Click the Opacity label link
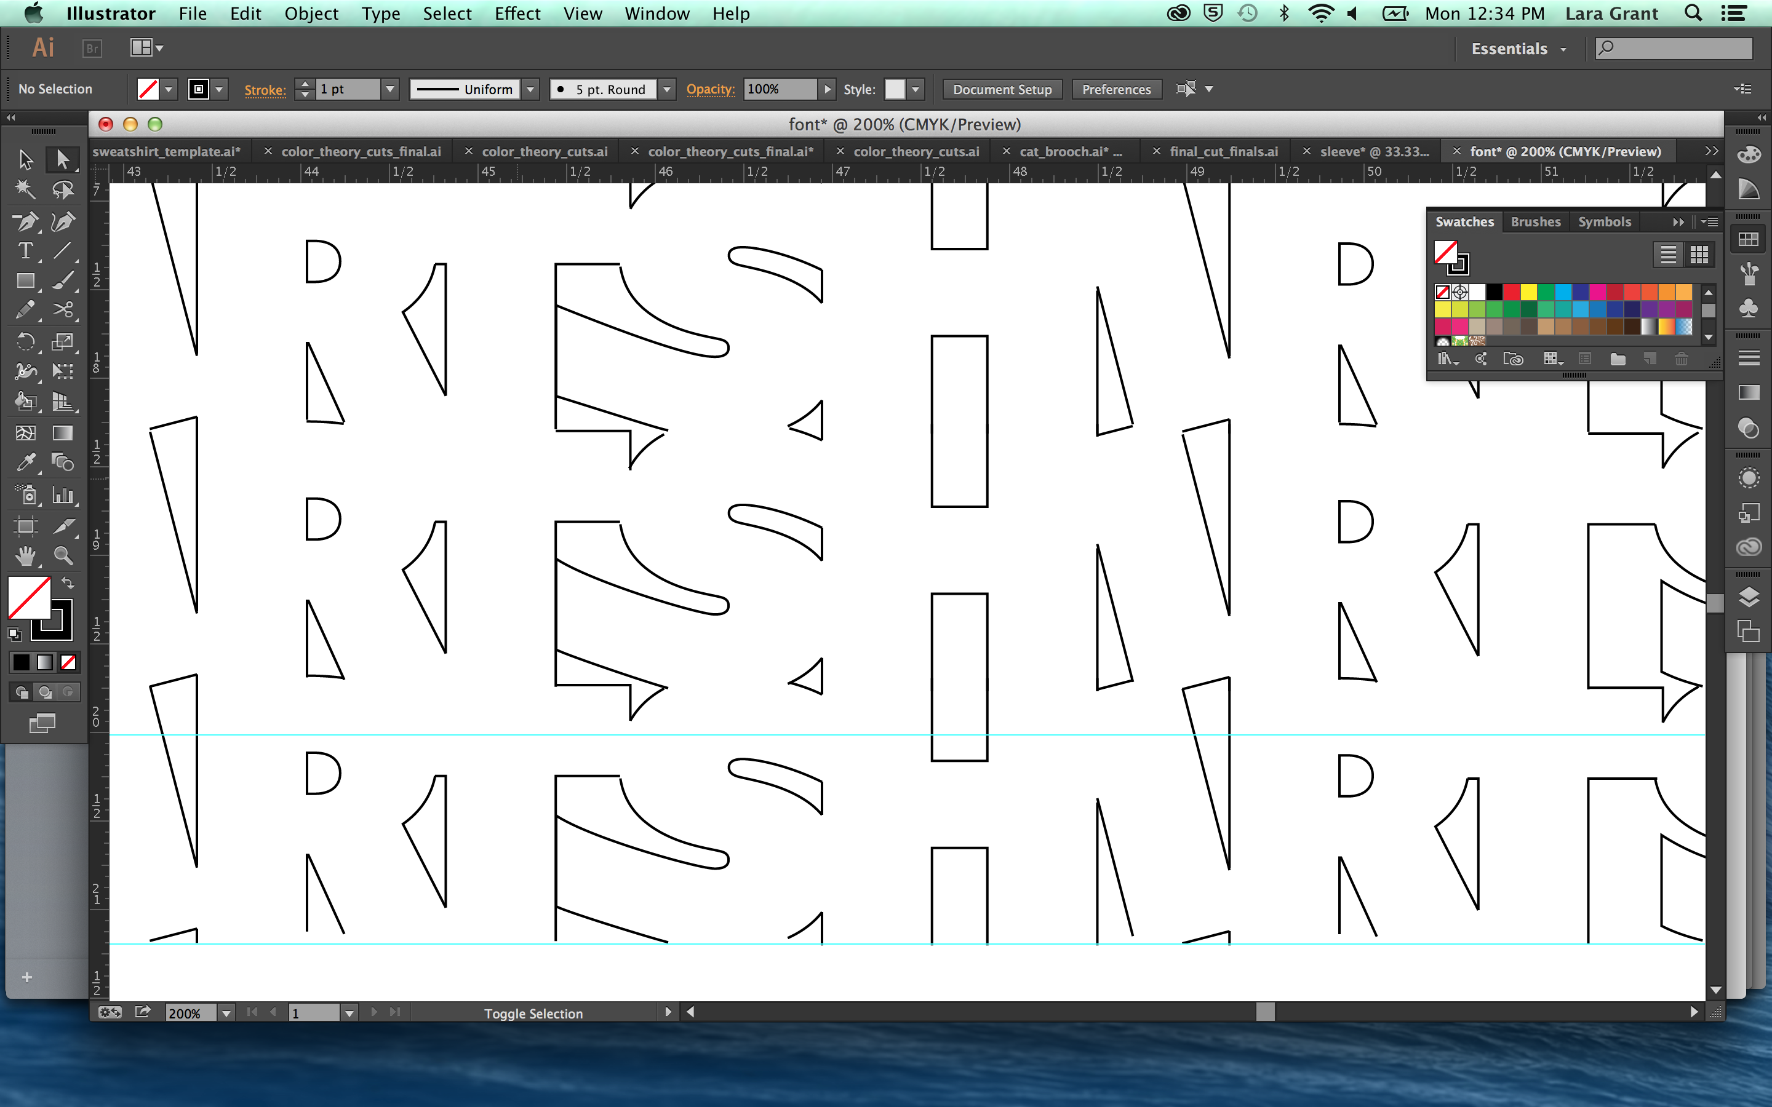Viewport: 1772px width, 1107px height. click(709, 89)
